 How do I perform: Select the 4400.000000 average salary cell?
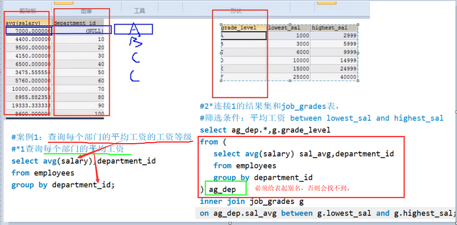28,39
